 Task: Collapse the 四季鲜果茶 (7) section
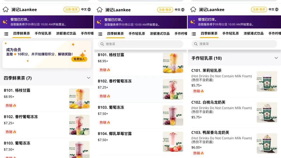click(88, 78)
